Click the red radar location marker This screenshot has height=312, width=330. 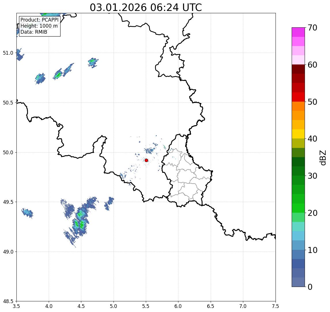pyautogui.click(x=146, y=160)
